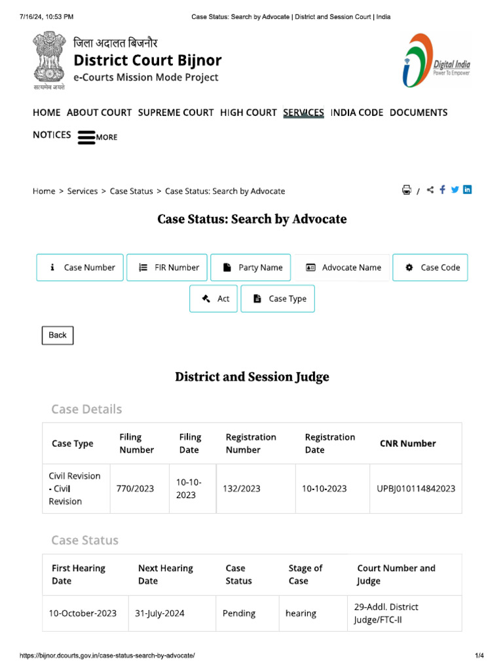
Task: Share page on LinkedIn
Action: [467, 190]
